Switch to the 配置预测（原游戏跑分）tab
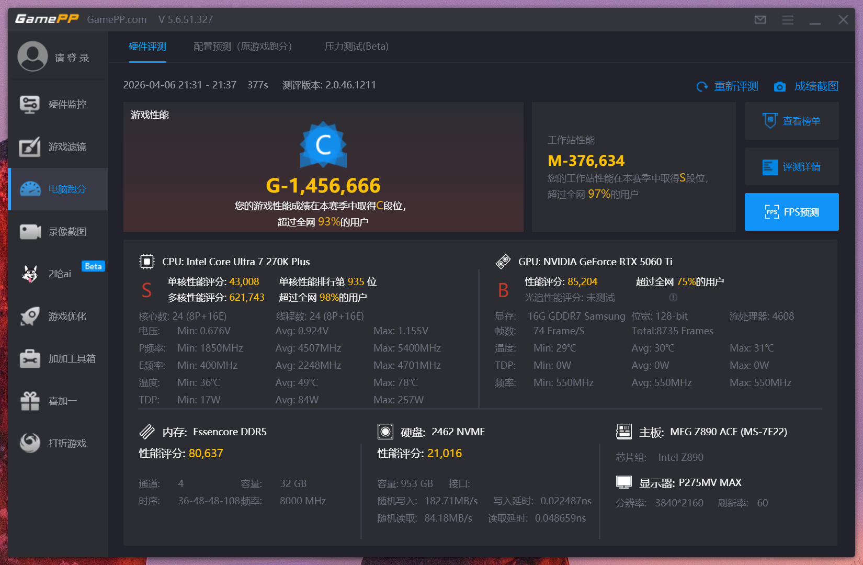 [x=243, y=47]
